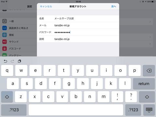Tap the f key

[x=55, y=84]
